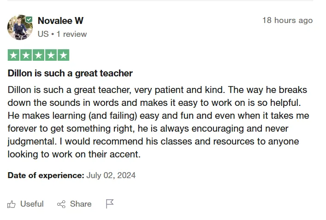The height and width of the screenshot is (220, 326).
Task: Click the 'Useful' text label
Action: click(x=32, y=204)
